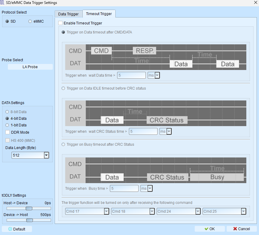The image size is (259, 235).
Task: Click the Busy time input field
Action: [124, 188]
